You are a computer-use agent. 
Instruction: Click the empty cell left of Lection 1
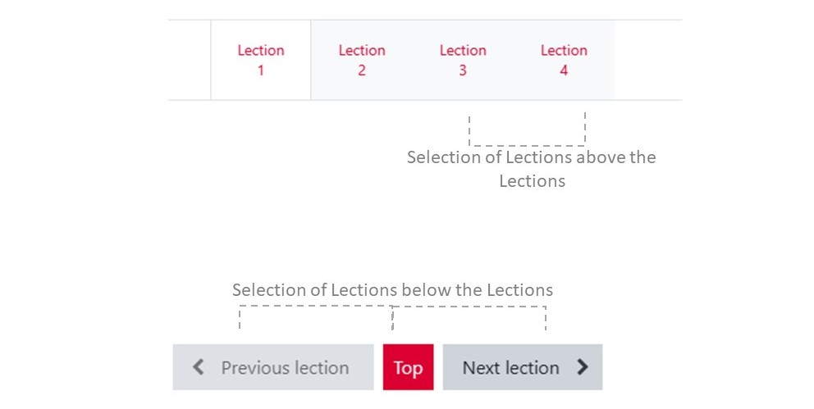click(x=190, y=60)
